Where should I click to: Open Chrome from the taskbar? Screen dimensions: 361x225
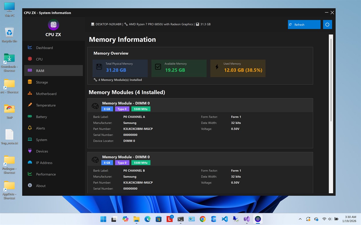click(x=203, y=219)
